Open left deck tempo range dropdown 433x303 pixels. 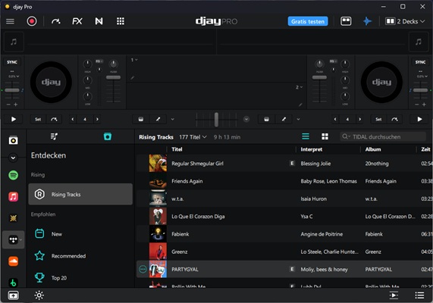point(14,77)
